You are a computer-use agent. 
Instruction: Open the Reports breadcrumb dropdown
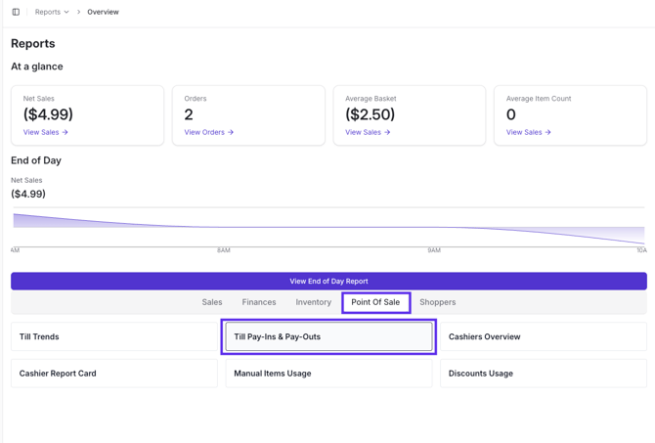52,12
